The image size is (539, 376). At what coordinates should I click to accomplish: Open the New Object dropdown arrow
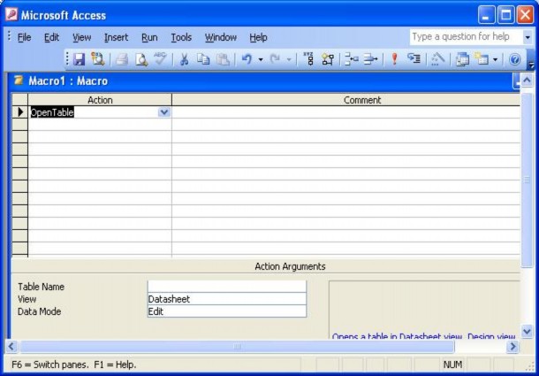(x=495, y=59)
